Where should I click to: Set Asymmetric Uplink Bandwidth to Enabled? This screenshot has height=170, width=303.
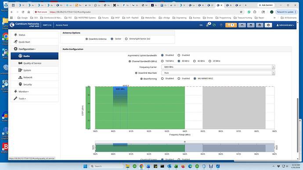pos(179,55)
